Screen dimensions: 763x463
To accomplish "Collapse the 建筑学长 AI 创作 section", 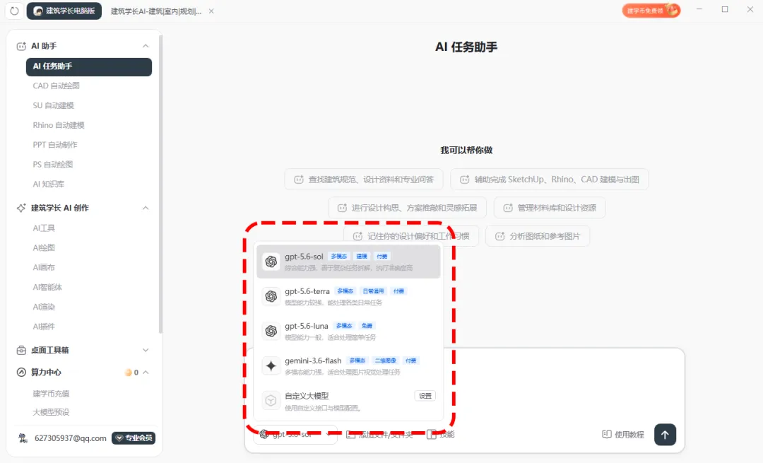I will click(146, 208).
